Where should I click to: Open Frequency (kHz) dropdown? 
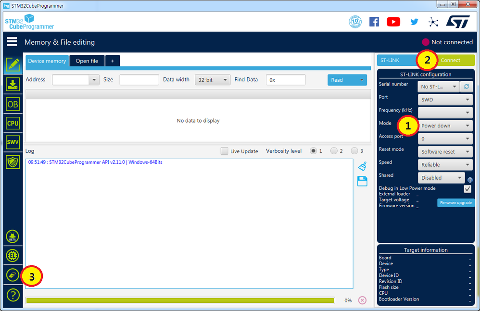pyautogui.click(x=445, y=112)
